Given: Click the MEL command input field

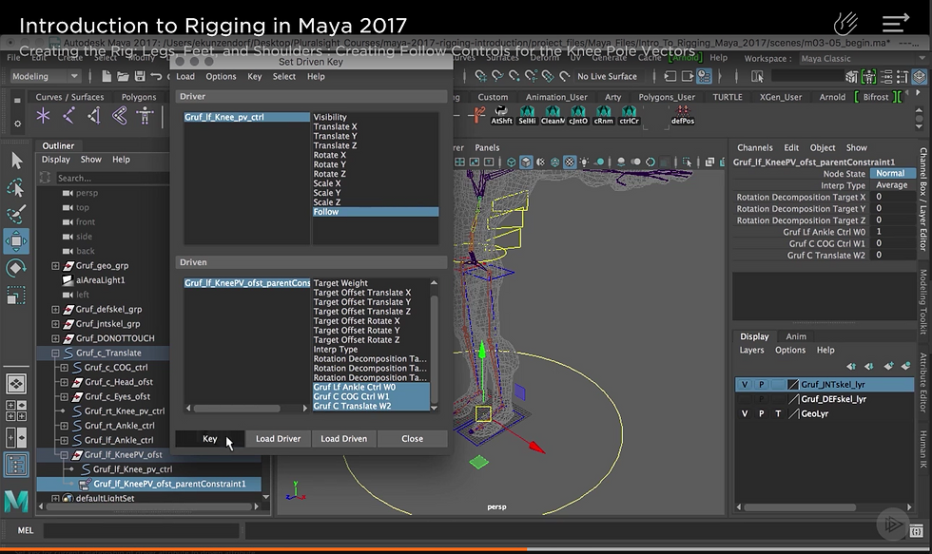Looking at the screenshot, I should tap(142, 530).
